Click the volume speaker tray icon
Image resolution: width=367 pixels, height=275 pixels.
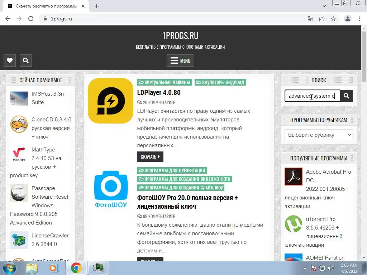pyautogui.click(x=331, y=269)
